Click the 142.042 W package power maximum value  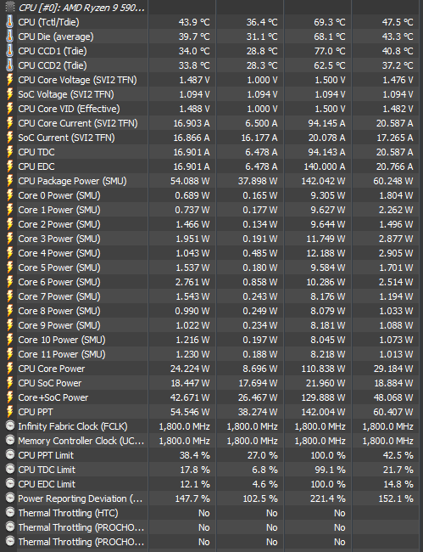(323, 181)
